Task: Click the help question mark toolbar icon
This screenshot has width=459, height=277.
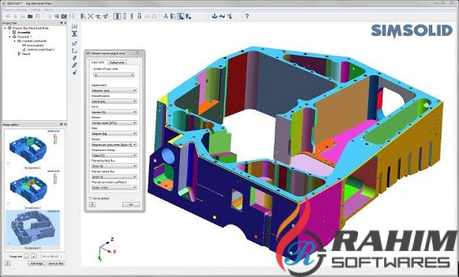Action: [247, 16]
